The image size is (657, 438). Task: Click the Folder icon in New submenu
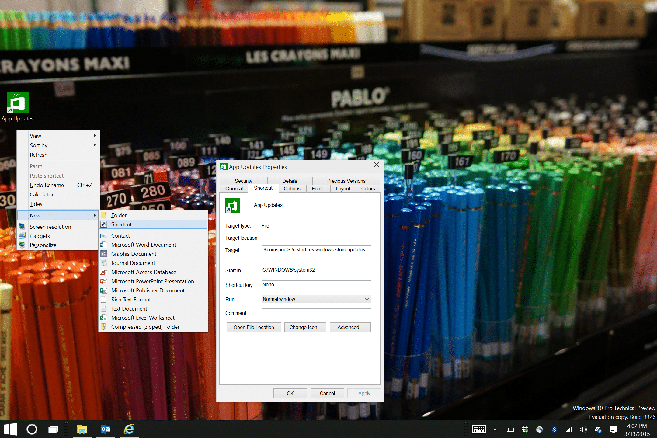point(104,215)
